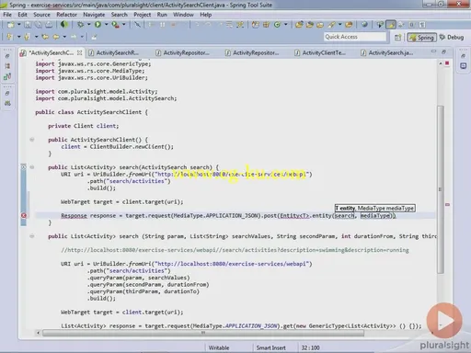
Task: Collapse the ActivitySearchClient constructor fold
Action: click(x=32, y=140)
